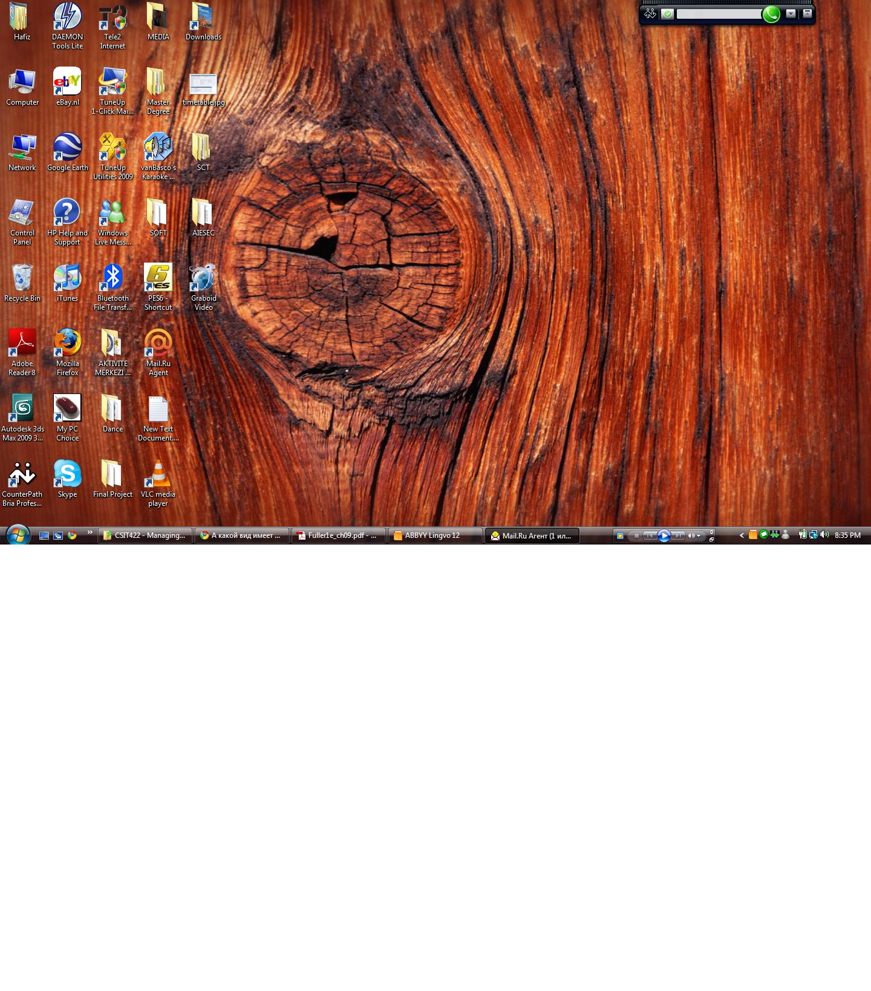
Task: Click the green call button in the Bria toolbar
Action: (x=771, y=14)
